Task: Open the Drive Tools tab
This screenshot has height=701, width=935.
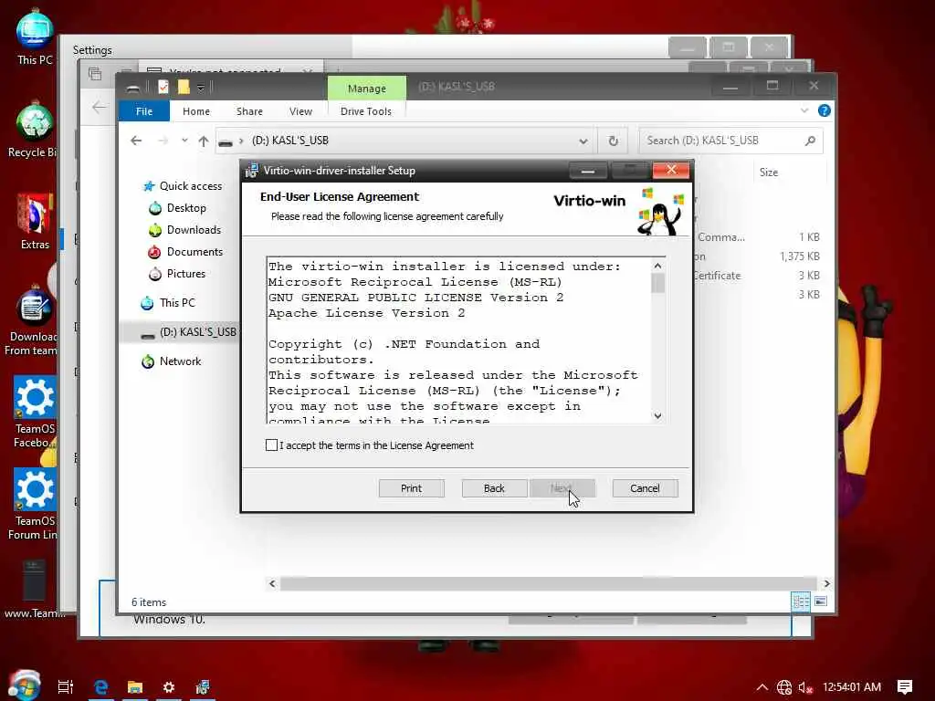Action: (x=366, y=111)
